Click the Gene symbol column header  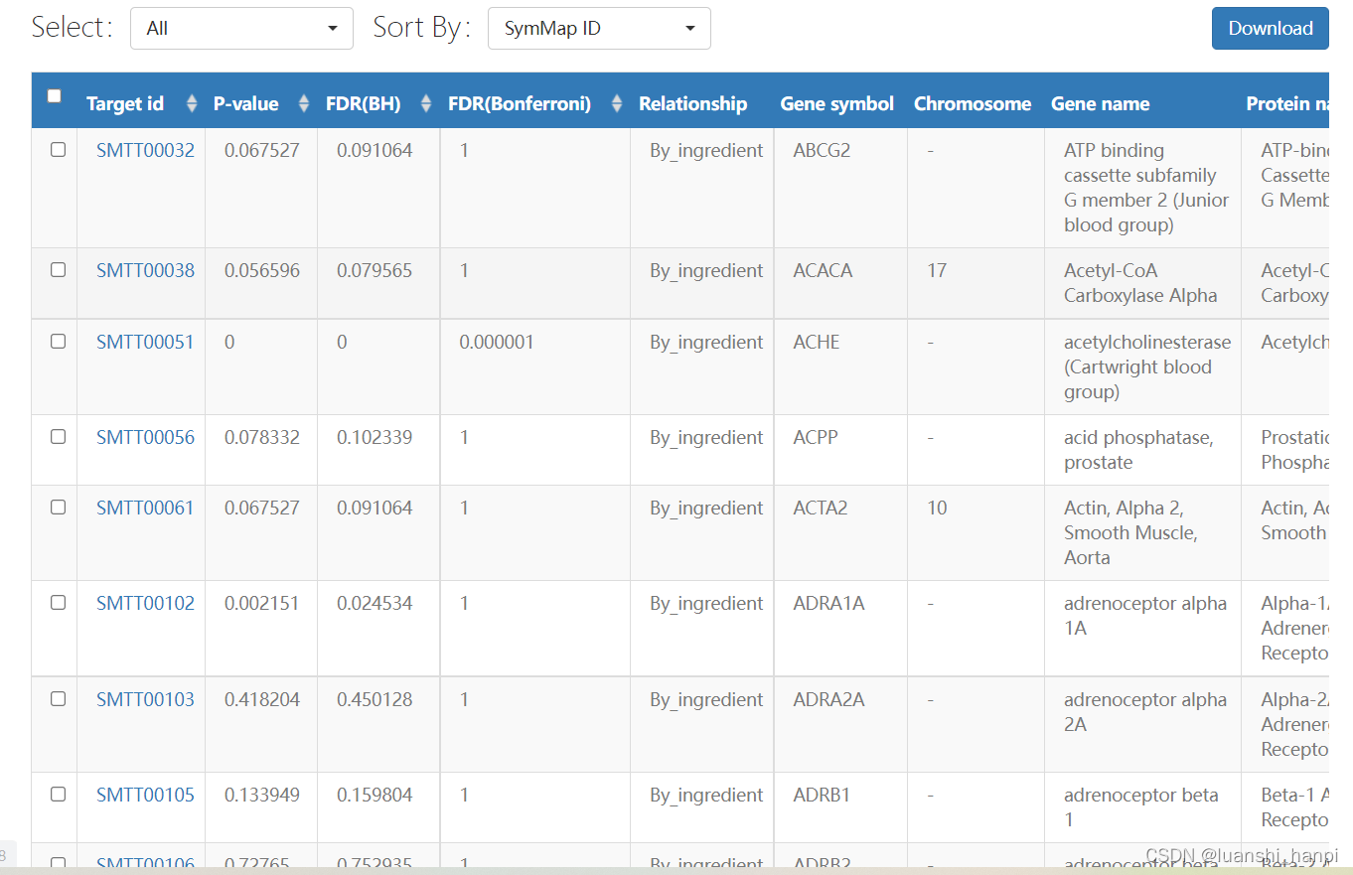tap(836, 103)
